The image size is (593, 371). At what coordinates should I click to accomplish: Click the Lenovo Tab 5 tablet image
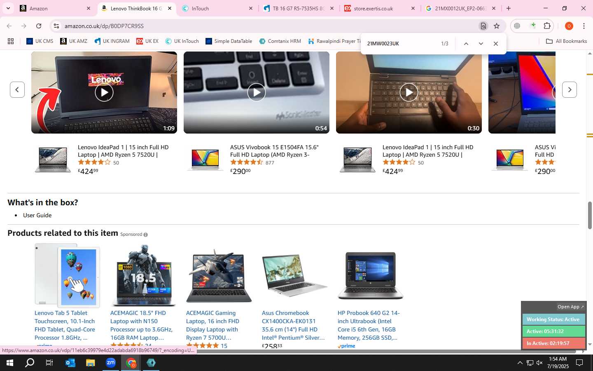[68, 275]
